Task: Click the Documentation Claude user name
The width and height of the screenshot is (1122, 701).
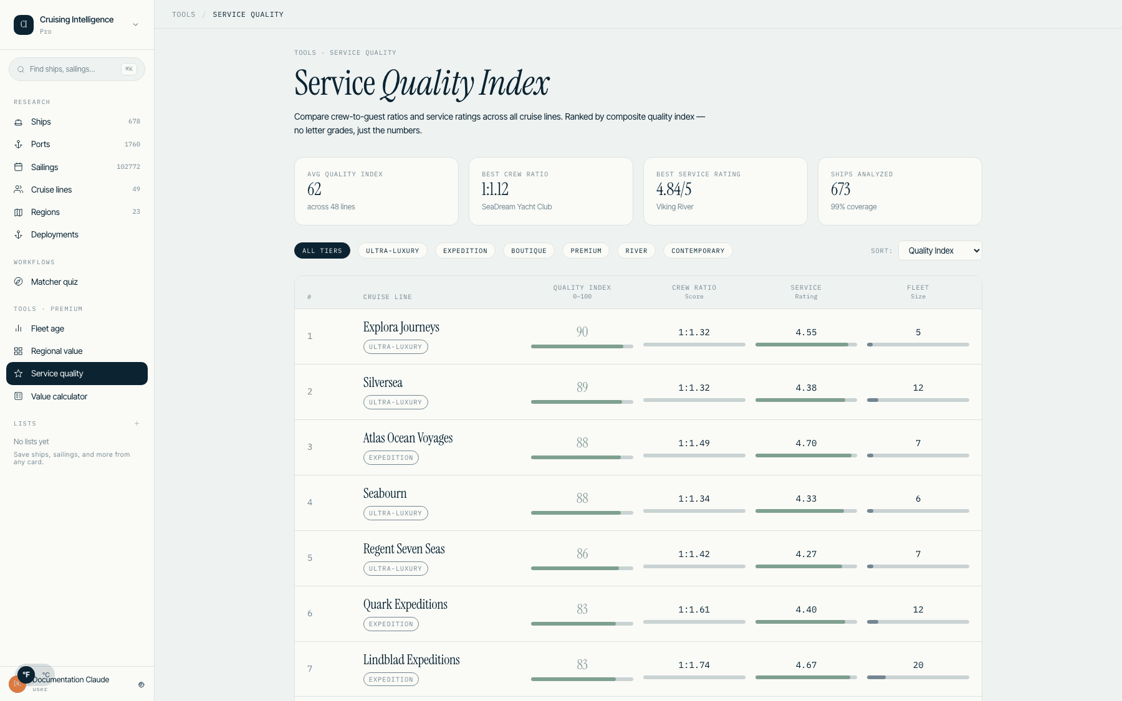Action: coord(70,680)
